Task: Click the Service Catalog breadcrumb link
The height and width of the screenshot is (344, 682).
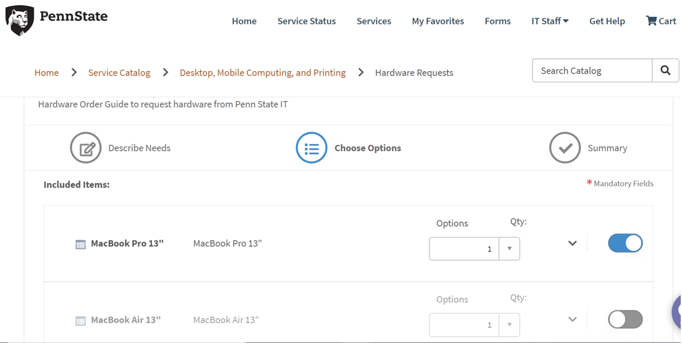Action: (119, 72)
